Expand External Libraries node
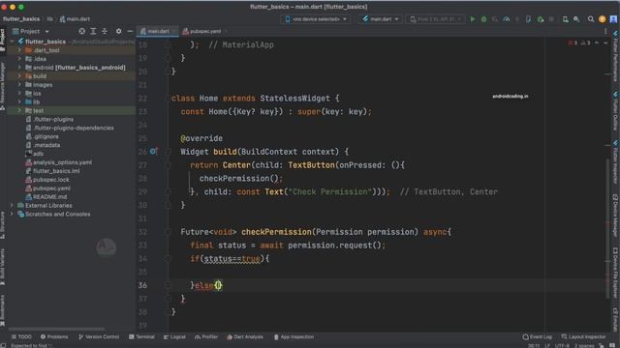 (x=13, y=206)
